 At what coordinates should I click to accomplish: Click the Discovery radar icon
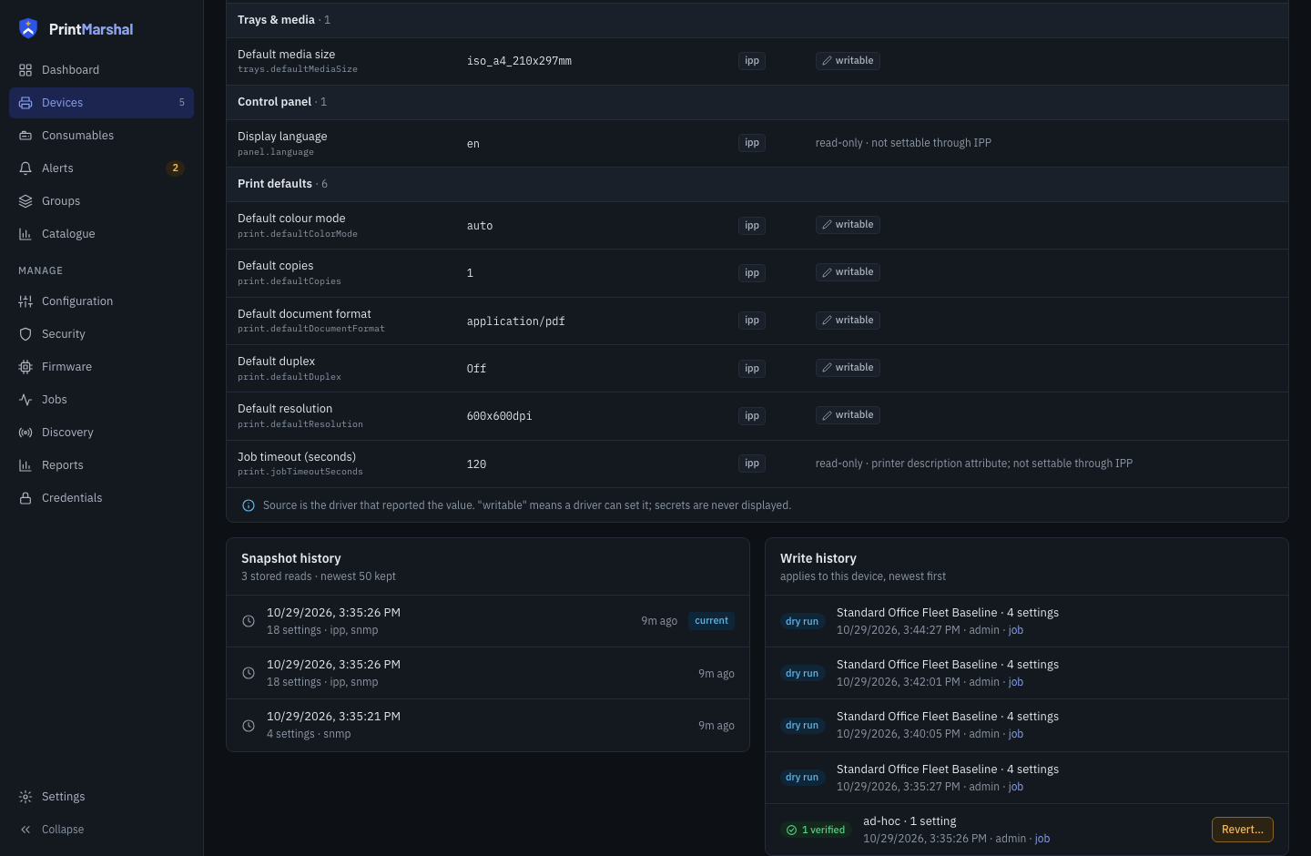[x=25, y=433]
